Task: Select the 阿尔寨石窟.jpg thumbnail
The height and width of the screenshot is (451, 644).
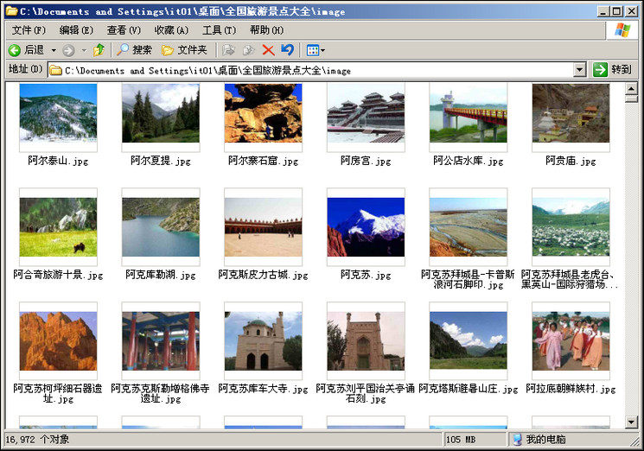Action: coord(264,113)
